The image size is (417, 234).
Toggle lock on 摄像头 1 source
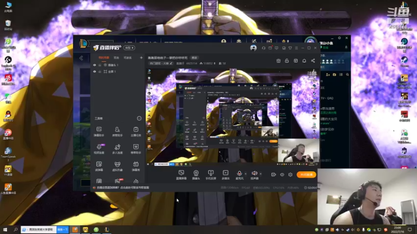[x=100, y=65]
